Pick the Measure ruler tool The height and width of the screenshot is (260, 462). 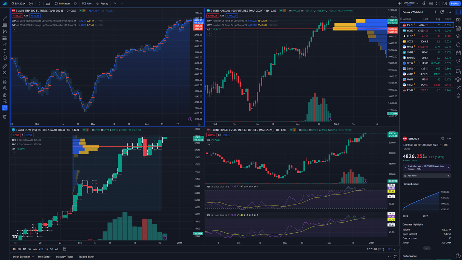[x=5, y=66]
